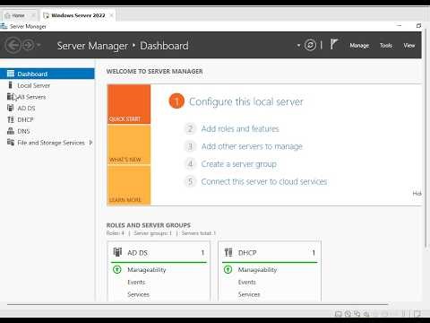The width and height of the screenshot is (430, 323).
Task: Select Dashboard in the sidebar
Action: [x=47, y=74]
